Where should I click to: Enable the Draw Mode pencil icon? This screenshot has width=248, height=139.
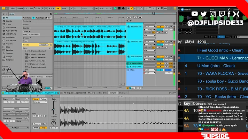click(x=158, y=8)
